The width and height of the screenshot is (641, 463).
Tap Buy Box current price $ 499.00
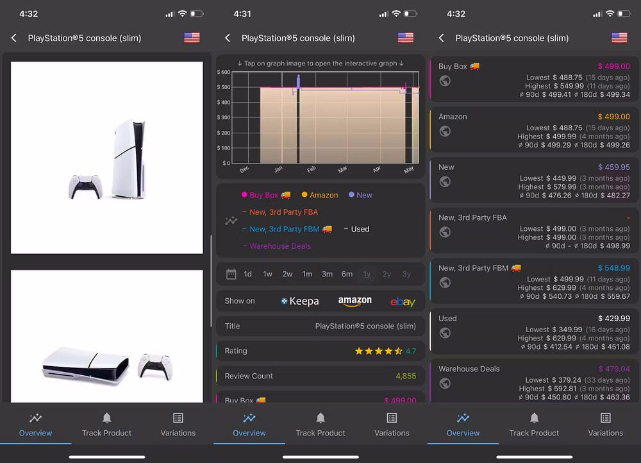[613, 66]
